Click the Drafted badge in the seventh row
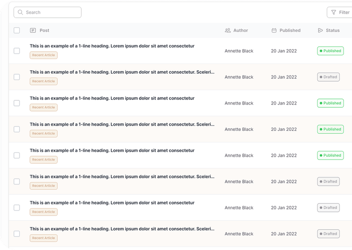 (x=329, y=208)
